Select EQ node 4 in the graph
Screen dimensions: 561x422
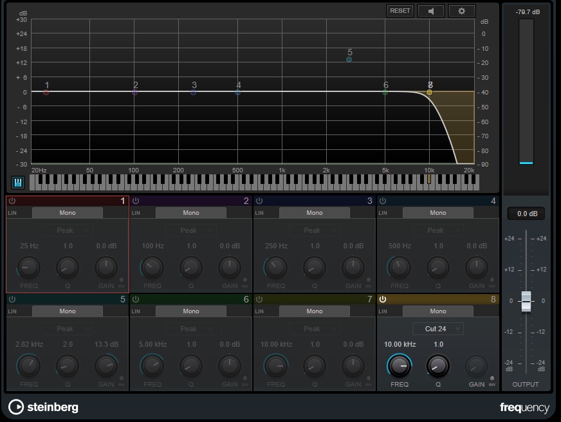point(237,92)
